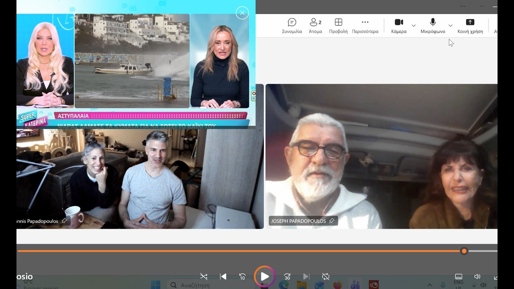
Task: Open Microsoft Edge from the taskbar
Action: 284,285
